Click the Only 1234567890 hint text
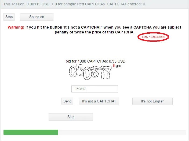This screenshot has width=189, height=141. [x=154, y=37]
